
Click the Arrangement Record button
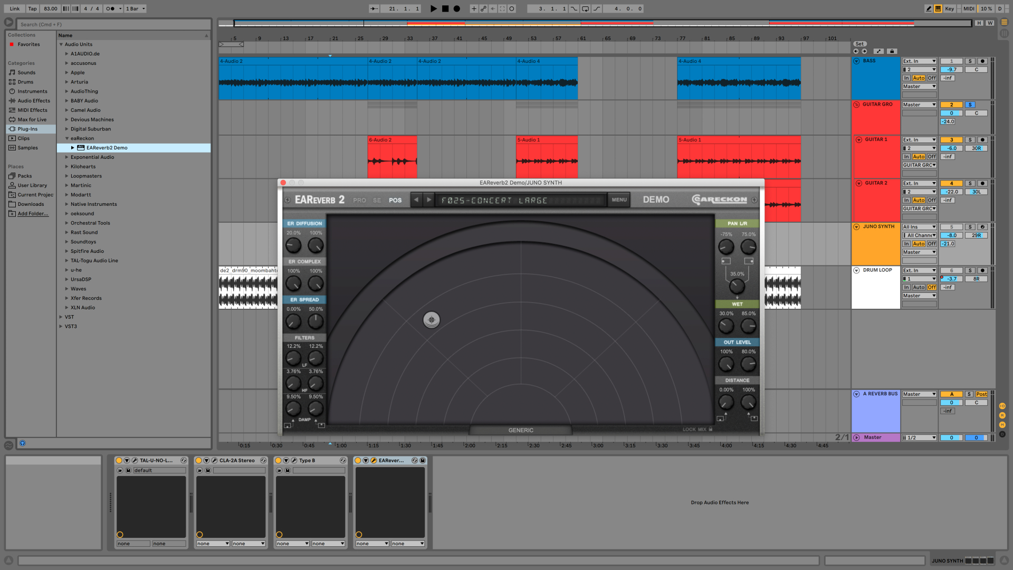457,8
